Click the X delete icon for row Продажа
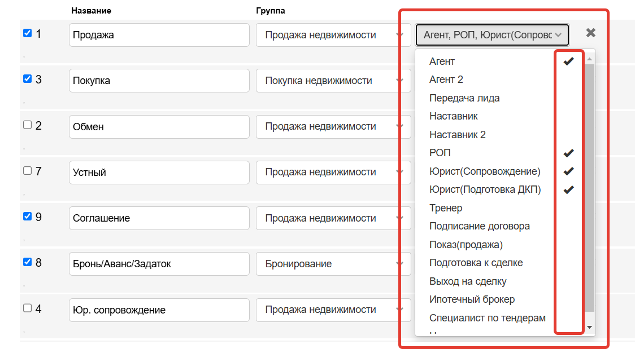Viewport: 635px width, 349px height. point(590,33)
